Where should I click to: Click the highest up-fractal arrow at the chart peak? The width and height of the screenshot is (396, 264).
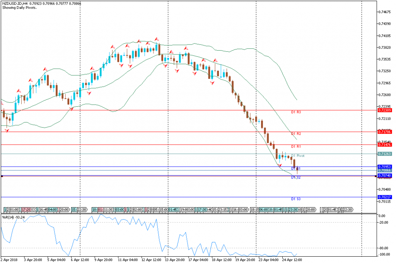[x=157, y=39]
